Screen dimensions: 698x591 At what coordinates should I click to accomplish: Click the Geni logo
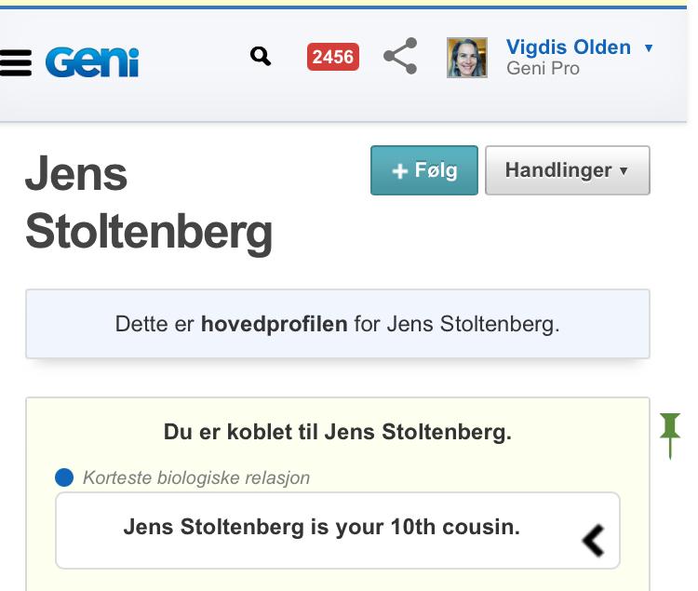(x=92, y=62)
